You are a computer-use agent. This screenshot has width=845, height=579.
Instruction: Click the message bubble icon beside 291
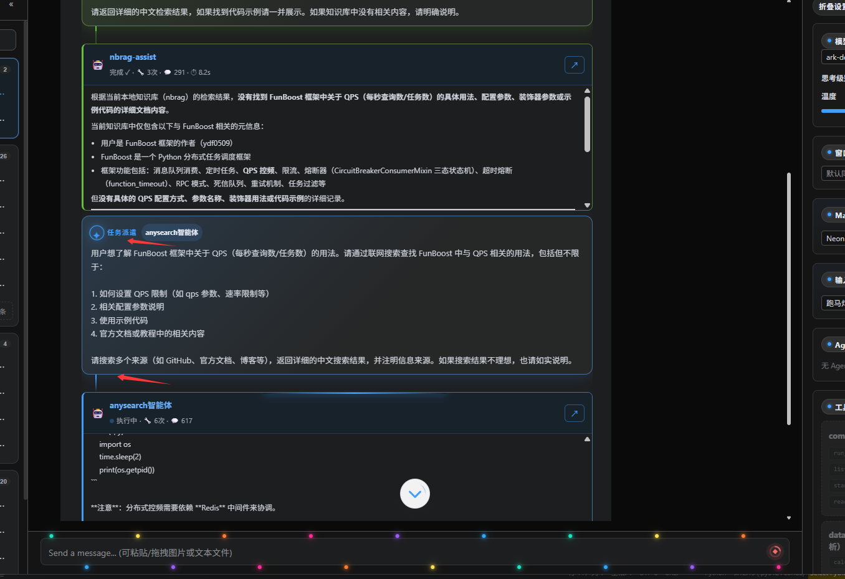point(168,72)
